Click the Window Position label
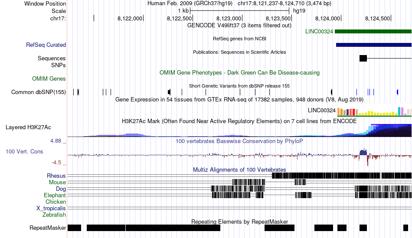The height and width of the screenshot is (238, 412). (45, 3)
